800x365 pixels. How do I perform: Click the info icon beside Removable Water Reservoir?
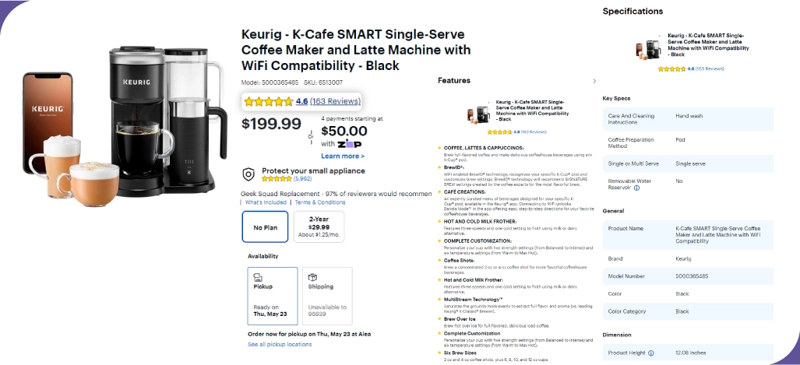tap(636, 188)
